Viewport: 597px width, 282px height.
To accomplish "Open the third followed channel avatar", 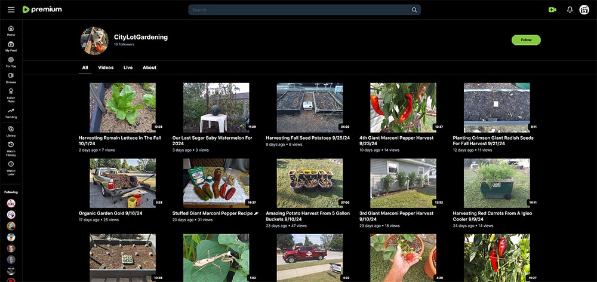I will 11,226.
